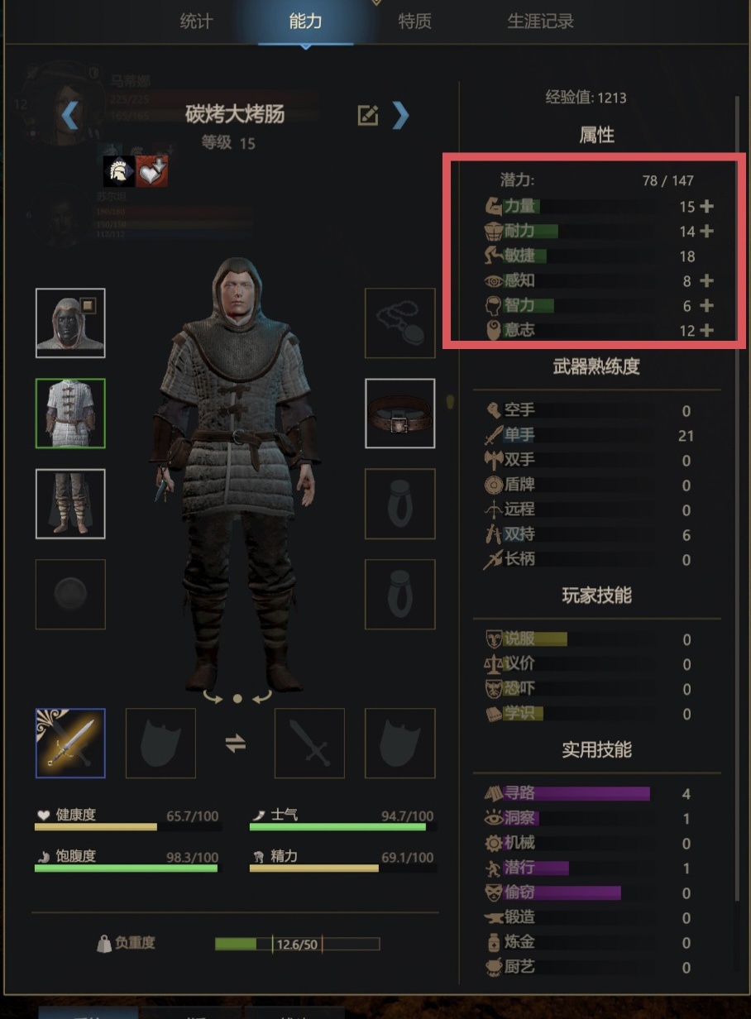Open the 特质 tab

[x=414, y=22]
